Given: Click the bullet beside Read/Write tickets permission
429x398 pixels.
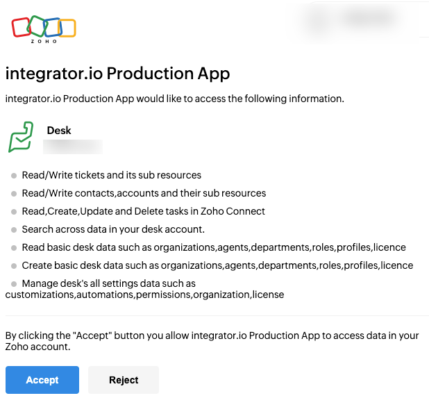Looking at the screenshot, I should [14, 176].
